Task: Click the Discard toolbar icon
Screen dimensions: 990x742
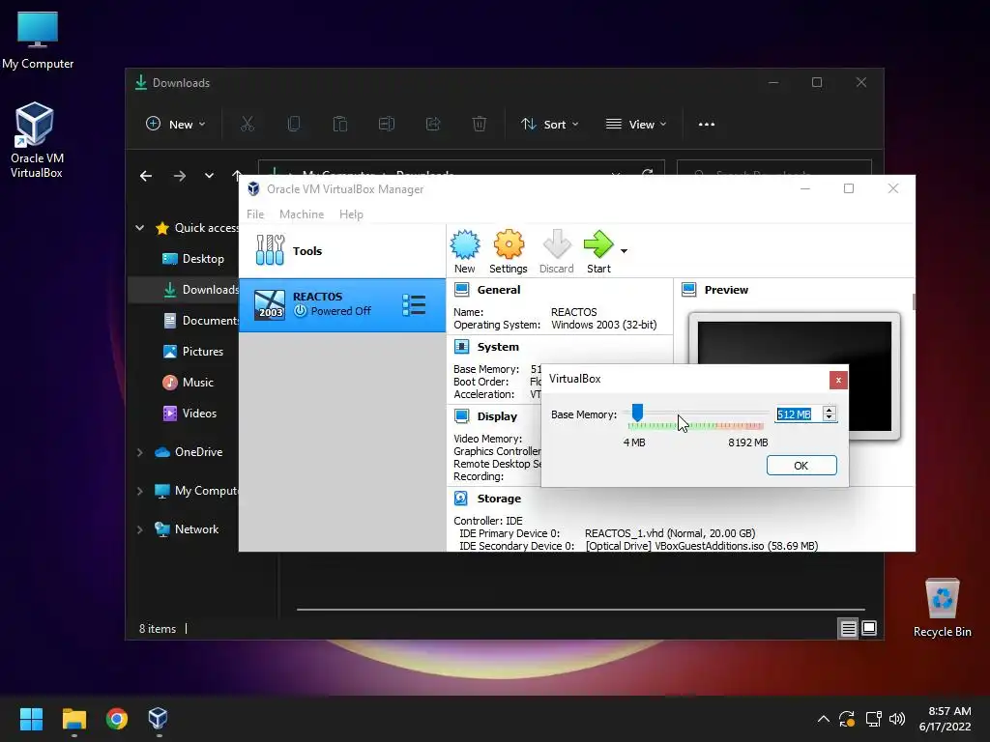Action: click(556, 251)
